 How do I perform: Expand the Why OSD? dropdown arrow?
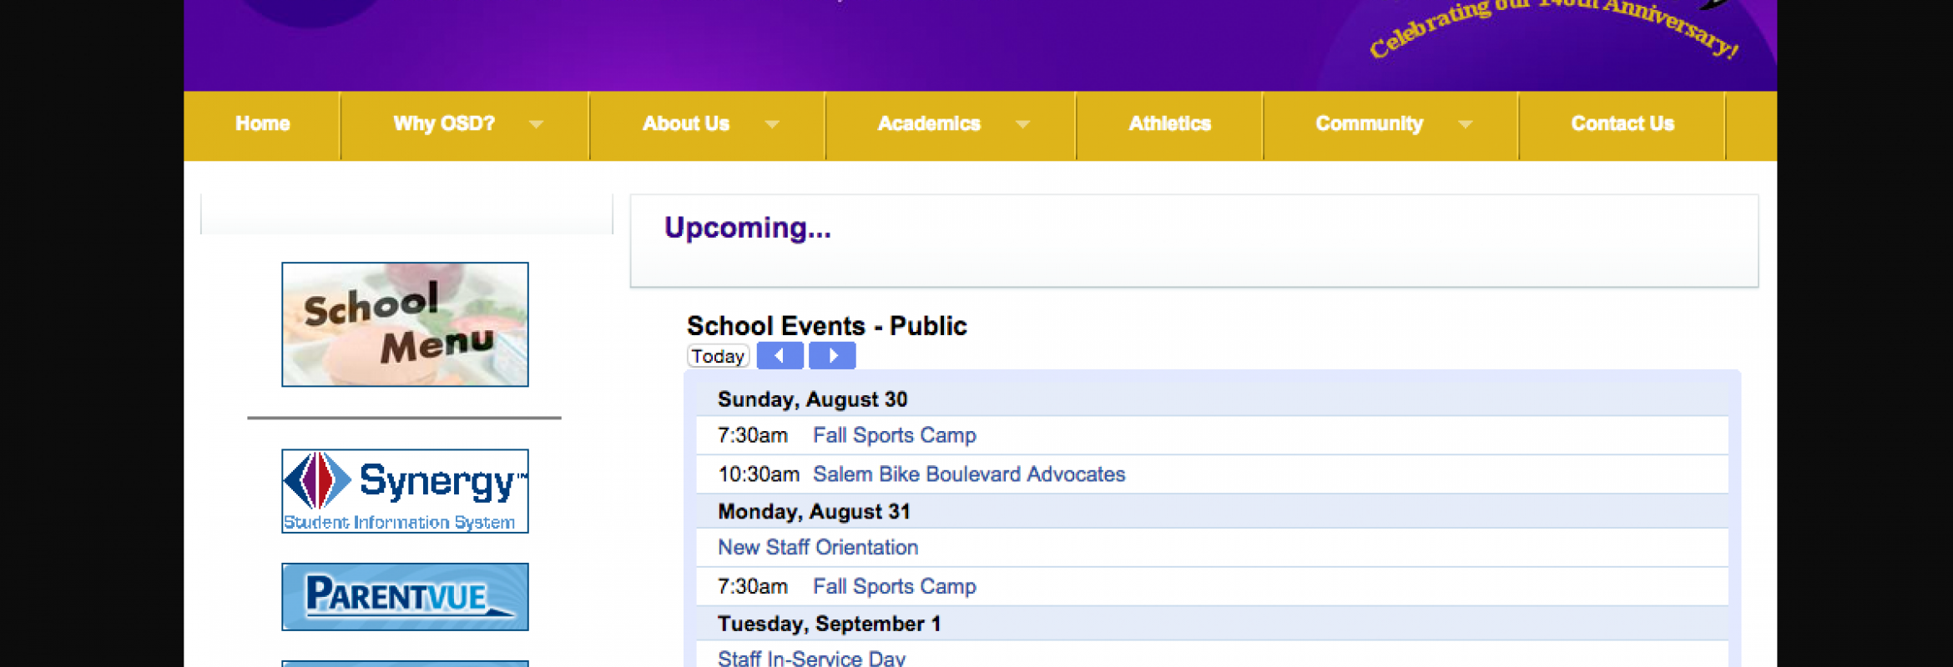click(x=536, y=124)
